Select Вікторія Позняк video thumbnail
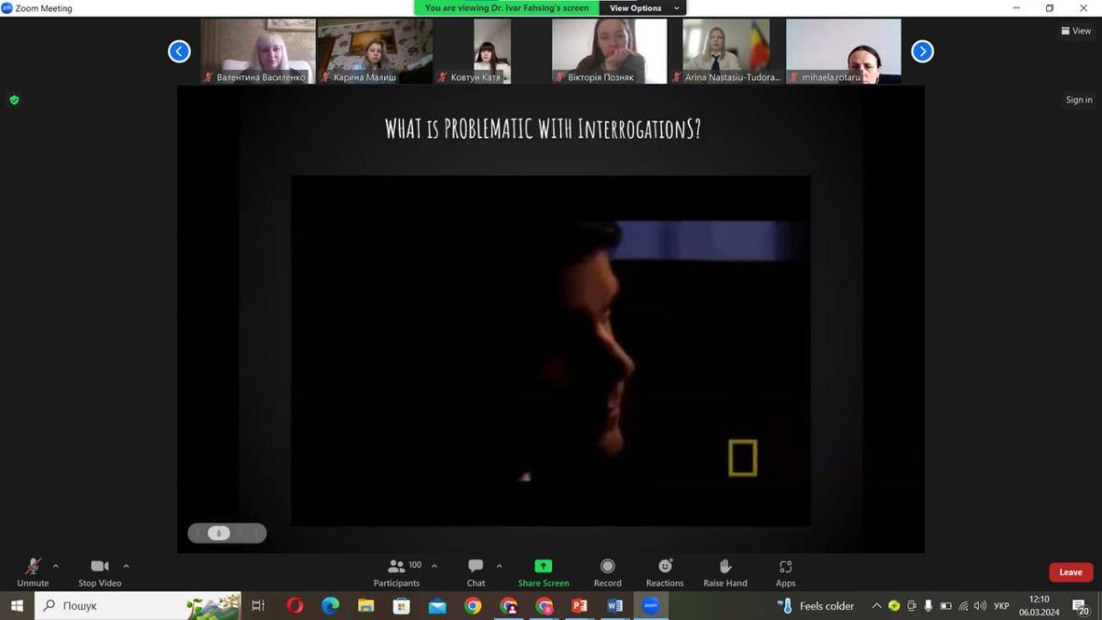1102x620 pixels. pyautogui.click(x=609, y=51)
